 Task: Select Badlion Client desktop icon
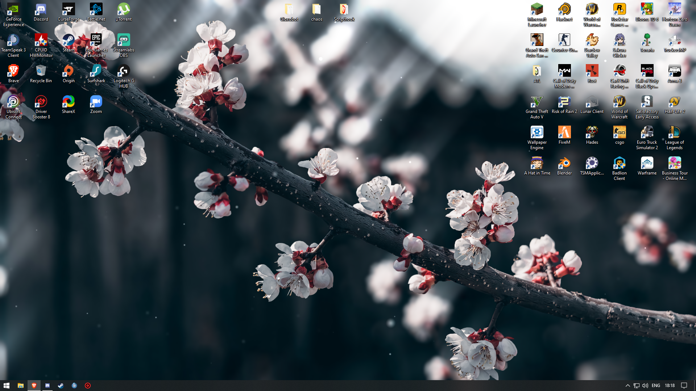click(x=620, y=168)
